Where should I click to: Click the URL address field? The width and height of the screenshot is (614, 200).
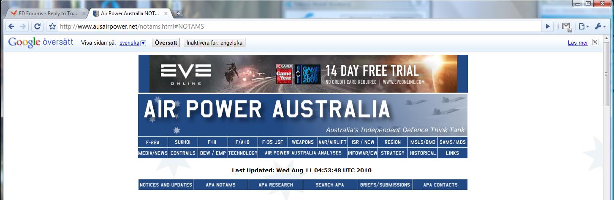300,27
